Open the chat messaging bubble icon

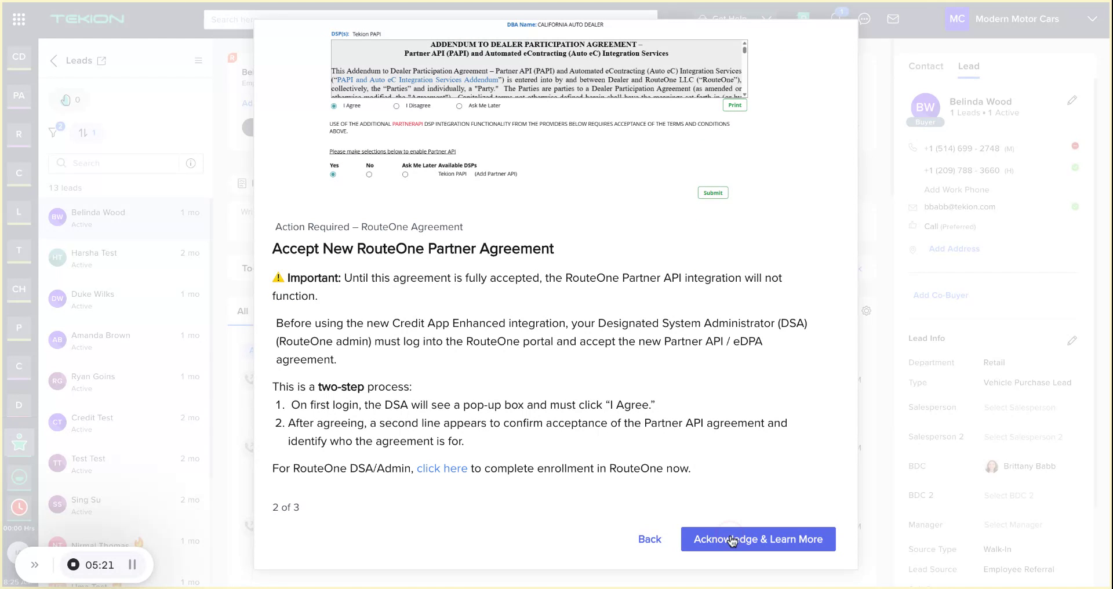pos(865,19)
